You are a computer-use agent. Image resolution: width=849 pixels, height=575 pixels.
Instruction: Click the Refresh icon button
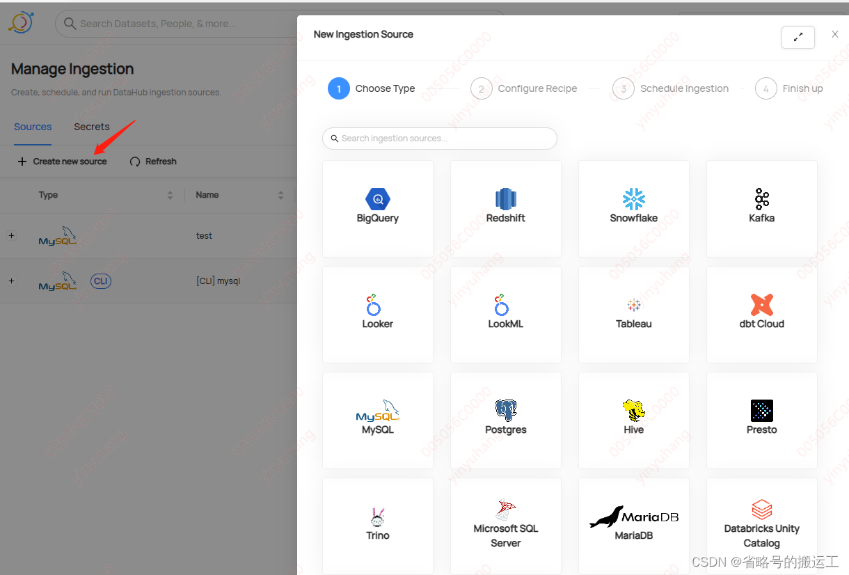[153, 162]
